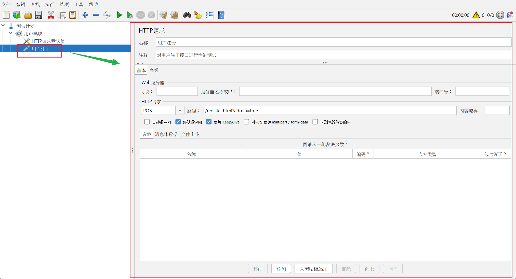Click the binoculars Search icon

tap(187, 15)
